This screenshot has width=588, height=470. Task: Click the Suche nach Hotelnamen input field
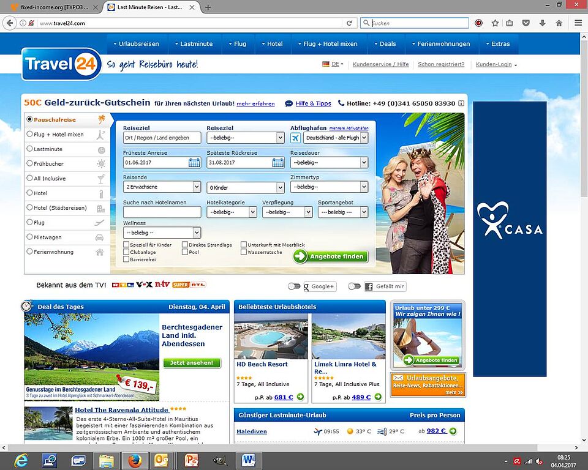pyautogui.click(x=162, y=212)
